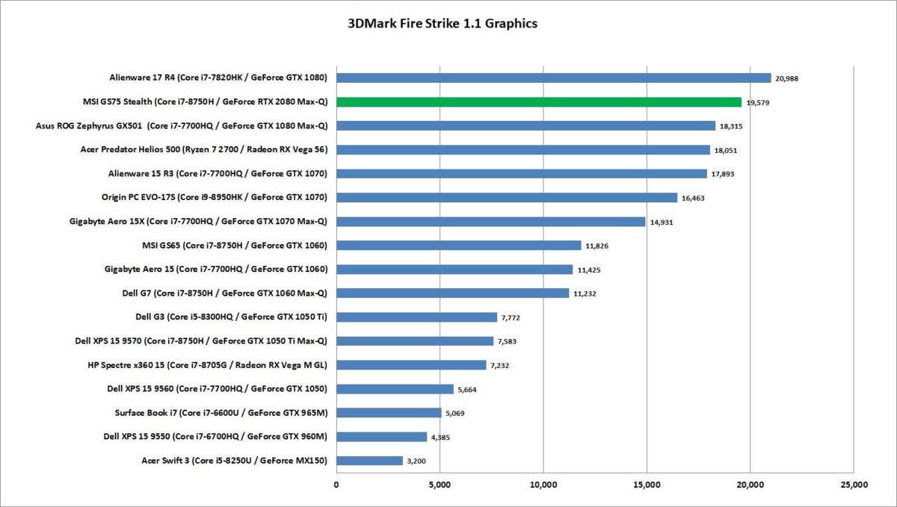This screenshot has width=897, height=507.
Task: Select the Alienware 17 R4 label
Action: (219, 78)
